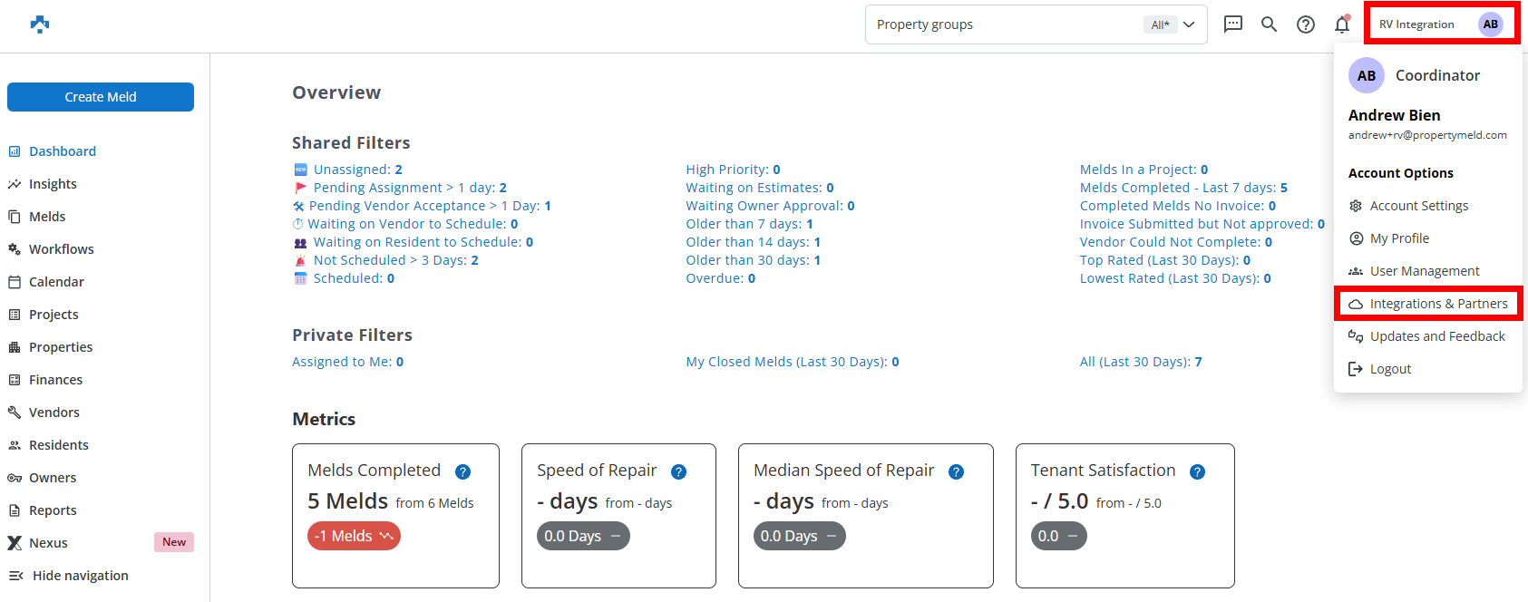Expand the Property groups dropdown
The height and width of the screenshot is (602, 1528).
(1189, 24)
